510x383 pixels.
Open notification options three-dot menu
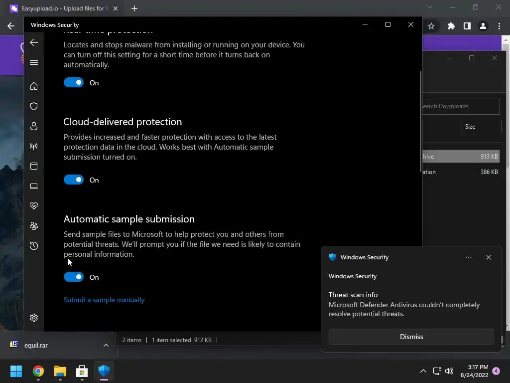click(468, 257)
